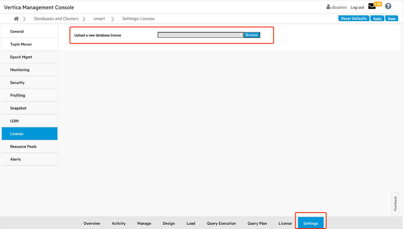This screenshot has height=229, width=404.
Task: Switch to the Manage tab
Action: (144, 223)
